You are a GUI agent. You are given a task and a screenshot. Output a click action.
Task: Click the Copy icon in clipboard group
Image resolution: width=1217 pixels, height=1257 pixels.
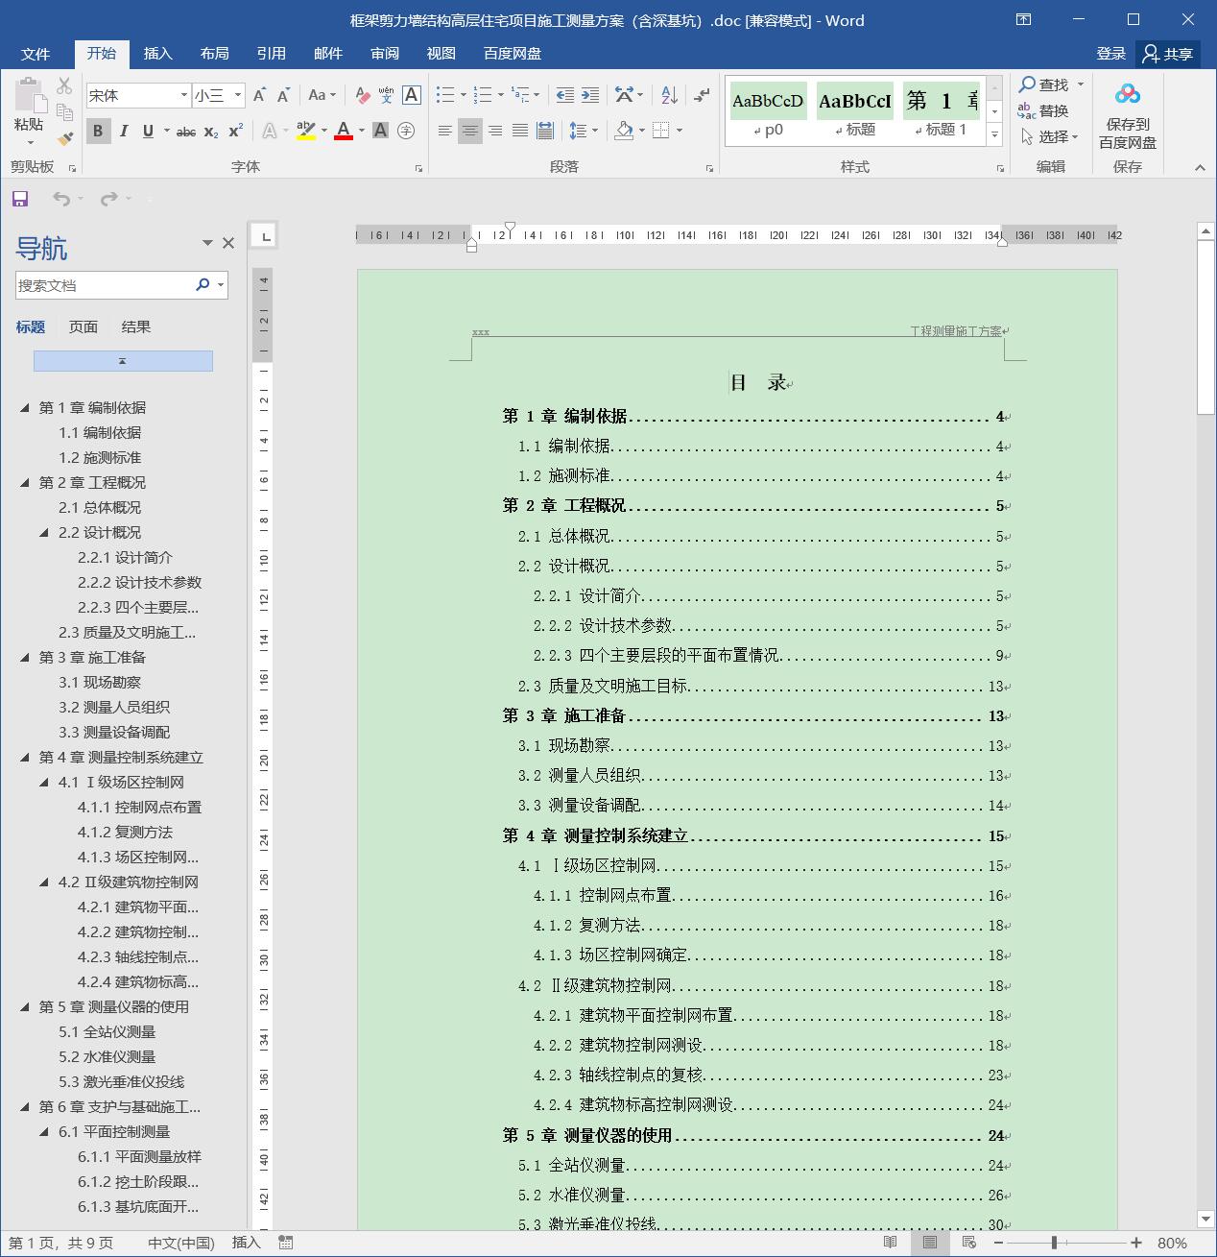[x=64, y=112]
